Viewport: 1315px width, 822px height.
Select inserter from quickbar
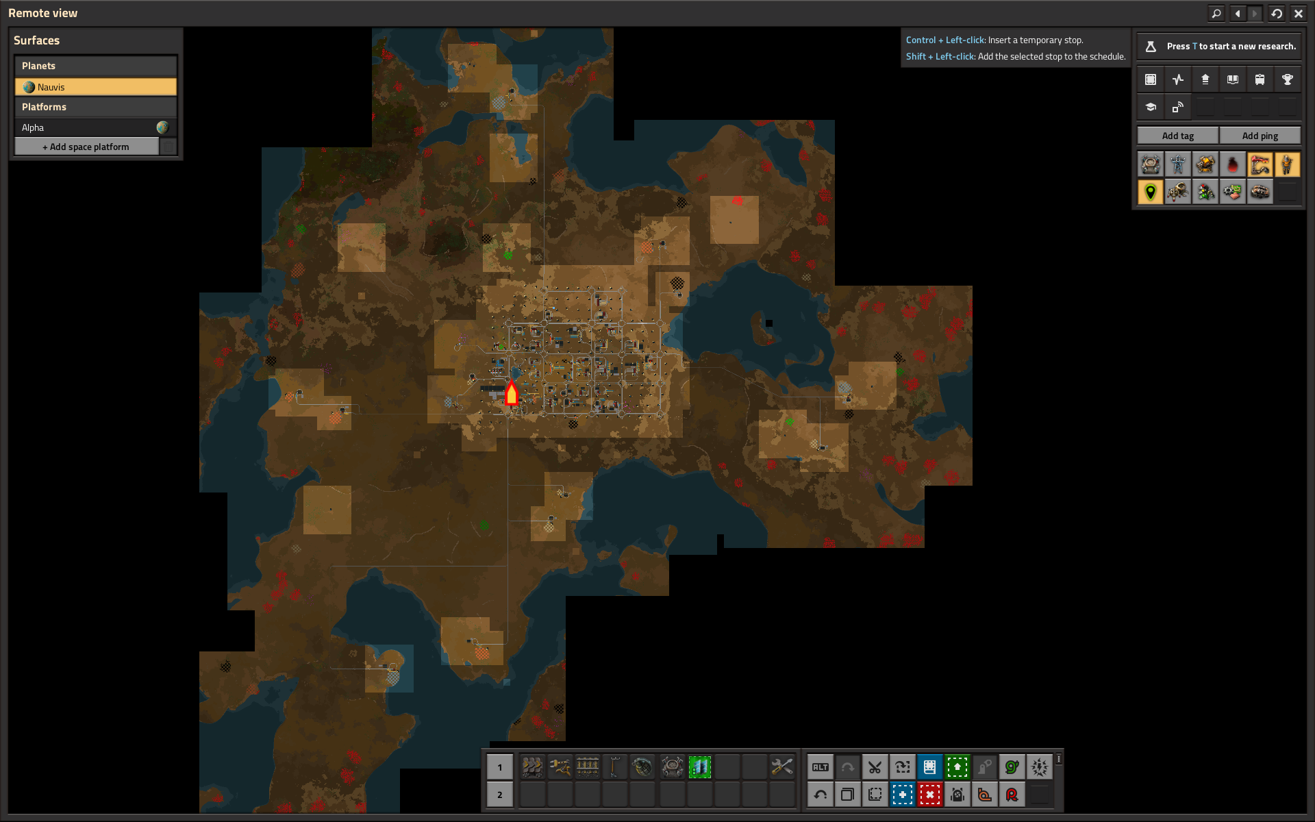[x=560, y=767]
